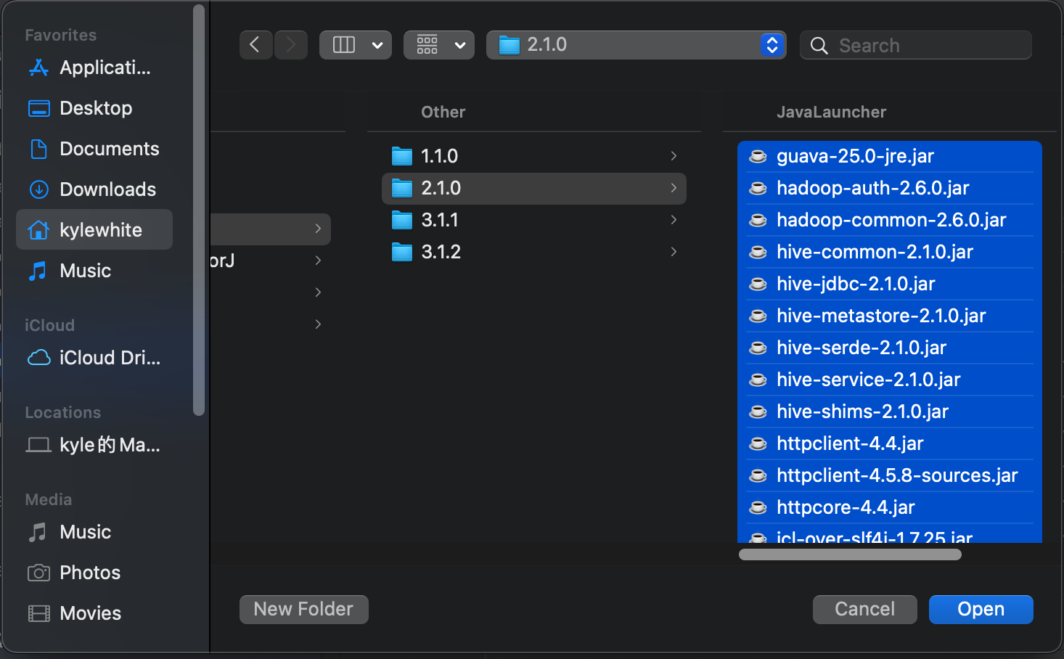The height and width of the screenshot is (659, 1064).
Task: Click the path popup stepper arrows
Action: pos(772,45)
